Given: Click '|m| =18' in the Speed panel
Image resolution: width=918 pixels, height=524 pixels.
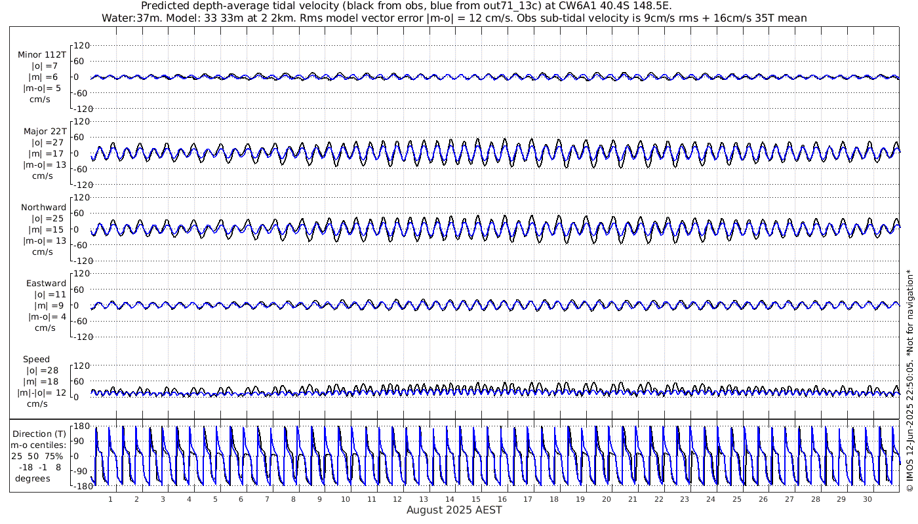Looking at the screenshot, I should (x=39, y=382).
